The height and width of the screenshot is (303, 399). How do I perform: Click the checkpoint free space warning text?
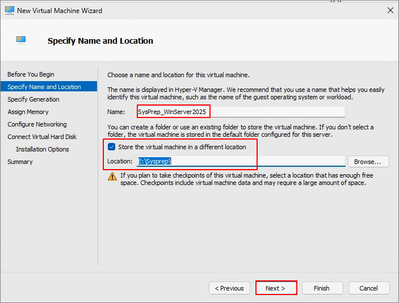246,179
